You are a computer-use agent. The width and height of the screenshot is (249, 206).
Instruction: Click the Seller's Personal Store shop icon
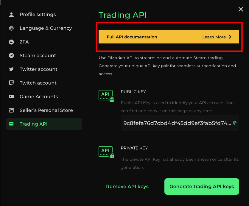click(x=11, y=110)
